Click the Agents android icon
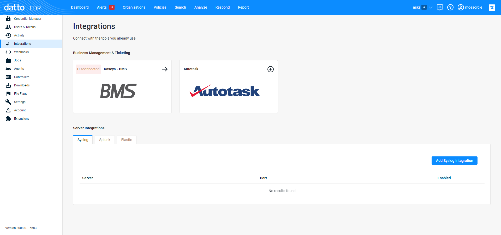501x235 pixels. pyautogui.click(x=8, y=69)
